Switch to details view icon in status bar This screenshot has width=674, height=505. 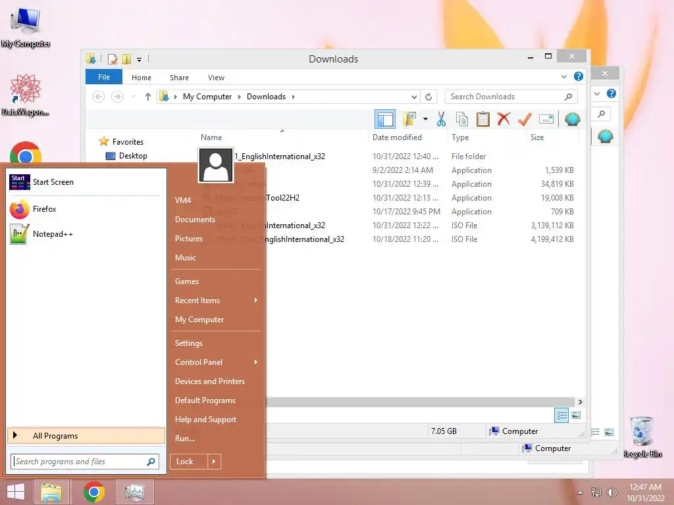point(561,415)
